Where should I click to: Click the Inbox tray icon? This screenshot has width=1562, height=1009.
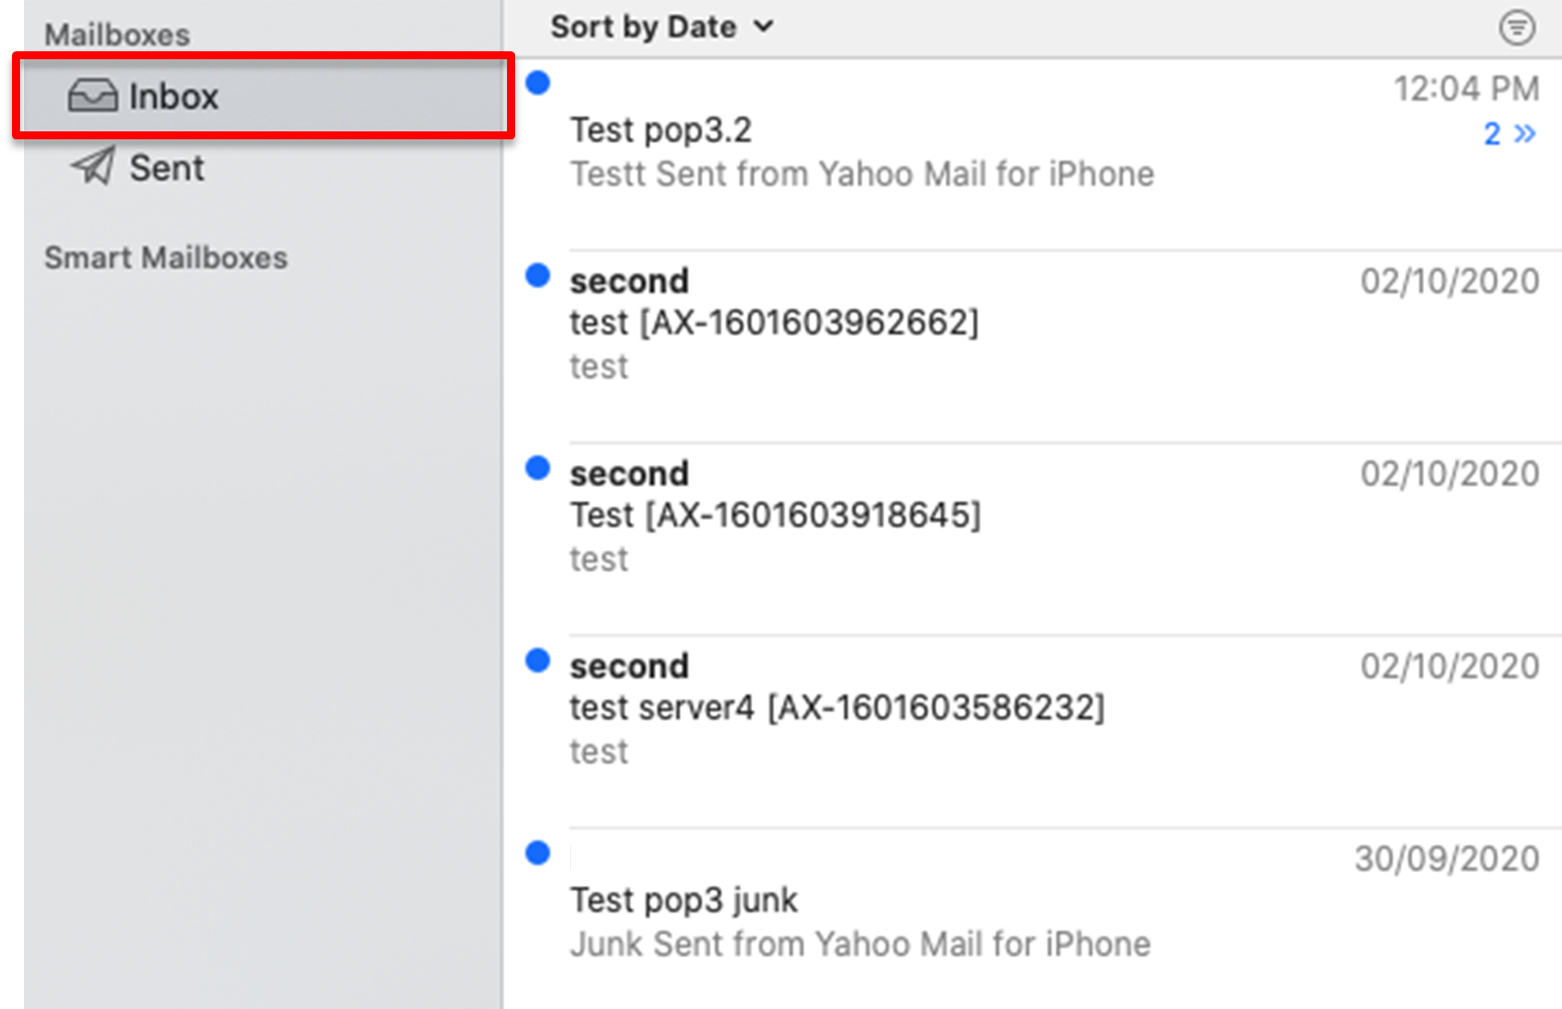coord(92,95)
